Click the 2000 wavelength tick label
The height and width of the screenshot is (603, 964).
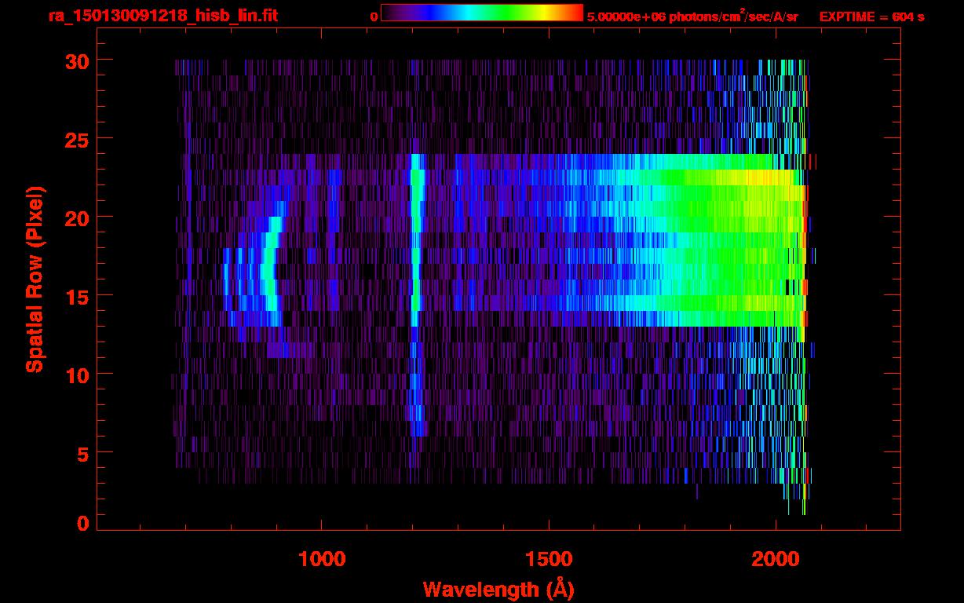tap(776, 559)
